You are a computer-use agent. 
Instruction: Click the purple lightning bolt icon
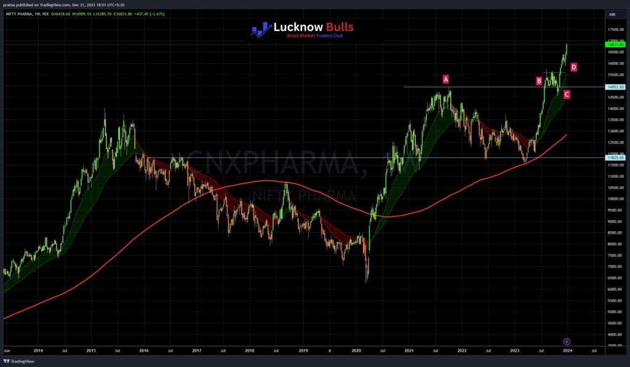coord(567,341)
